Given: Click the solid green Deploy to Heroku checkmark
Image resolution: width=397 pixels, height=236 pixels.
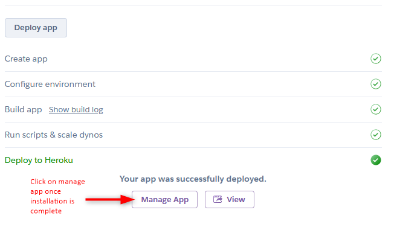Looking at the screenshot, I should pos(376,160).
